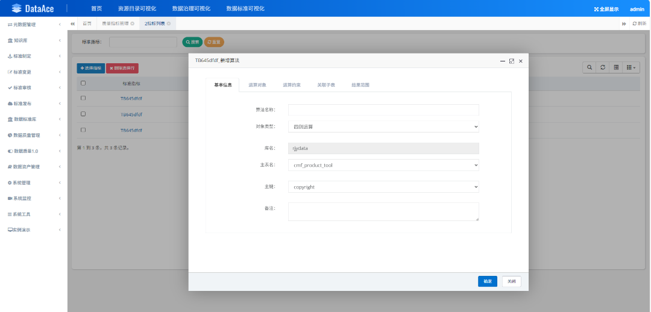The width and height of the screenshot is (651, 312).
Task: Click the DataAce logo
Action: point(33,8)
